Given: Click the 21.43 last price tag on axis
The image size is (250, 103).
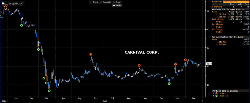Looking at the screenshot, I should pos(209,64).
